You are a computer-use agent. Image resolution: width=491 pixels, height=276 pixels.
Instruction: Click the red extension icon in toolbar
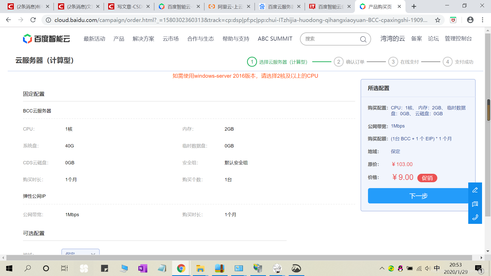coord(453,20)
